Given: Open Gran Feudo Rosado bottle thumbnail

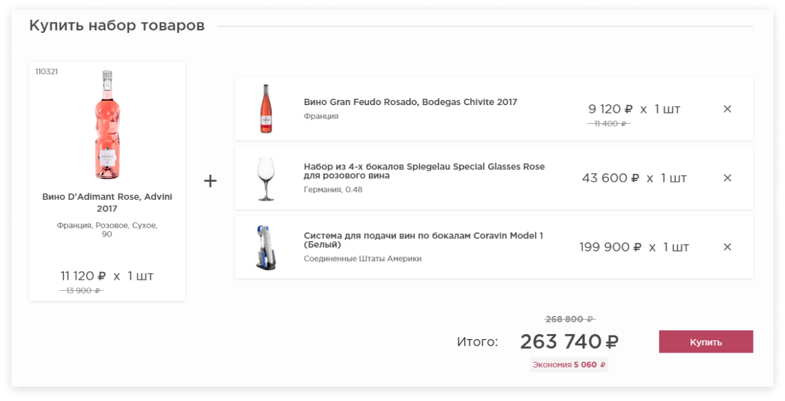Looking at the screenshot, I should (266, 109).
